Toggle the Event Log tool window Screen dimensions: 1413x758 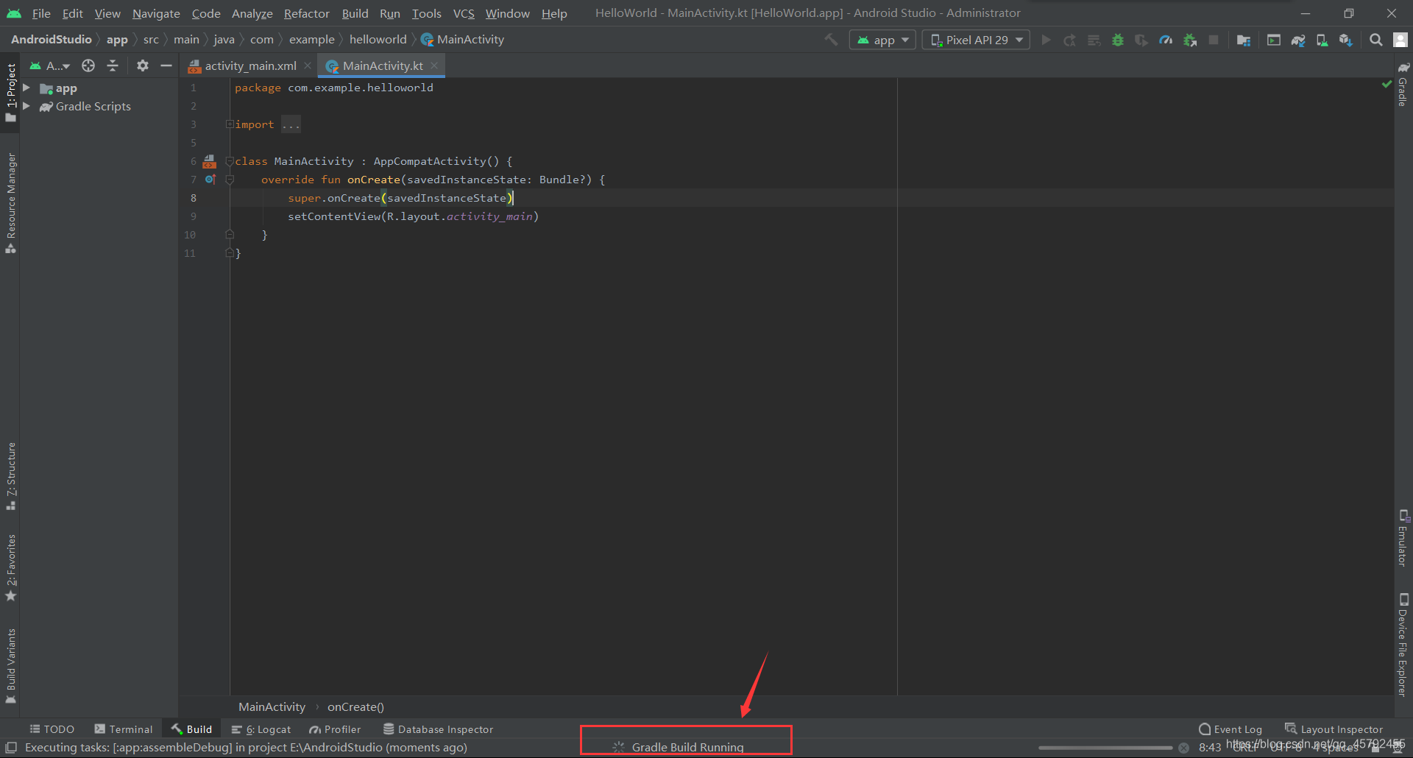pyautogui.click(x=1230, y=729)
